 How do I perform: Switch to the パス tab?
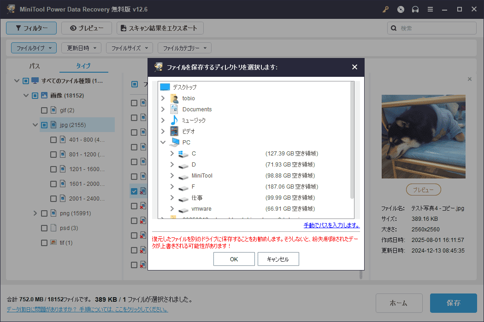coord(35,66)
